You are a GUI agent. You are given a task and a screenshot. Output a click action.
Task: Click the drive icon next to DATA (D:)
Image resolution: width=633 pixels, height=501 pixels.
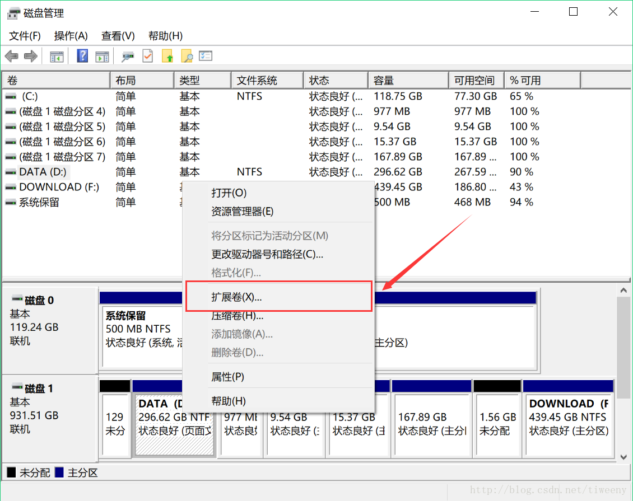11,172
